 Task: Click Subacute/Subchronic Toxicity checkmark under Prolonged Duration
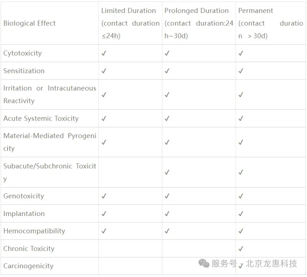[167, 172]
